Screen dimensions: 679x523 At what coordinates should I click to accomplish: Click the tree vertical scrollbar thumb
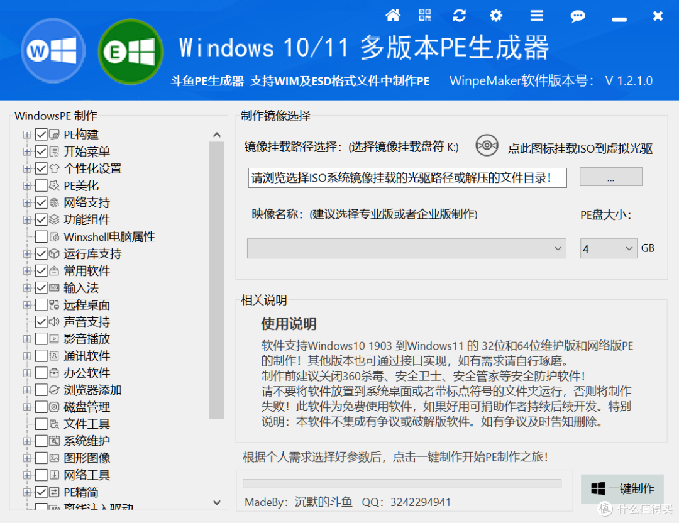(217, 280)
